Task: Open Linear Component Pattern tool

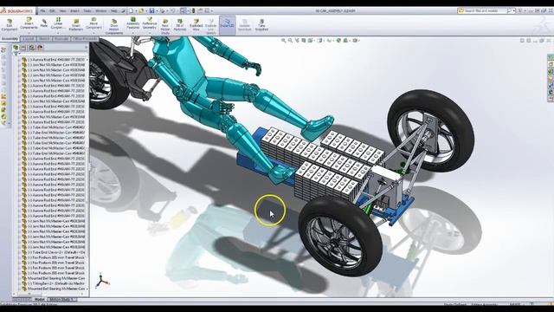Action: (58, 23)
